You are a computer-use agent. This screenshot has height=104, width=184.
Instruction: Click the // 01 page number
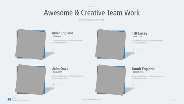pyautogui.click(x=173, y=100)
